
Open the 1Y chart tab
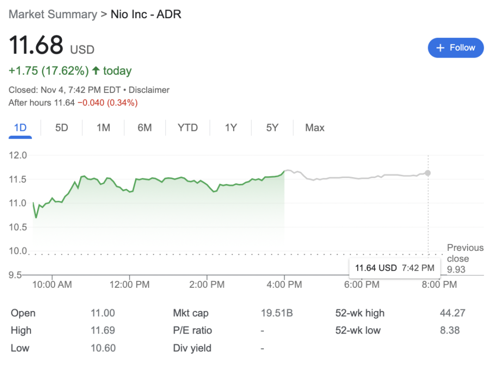pos(231,128)
